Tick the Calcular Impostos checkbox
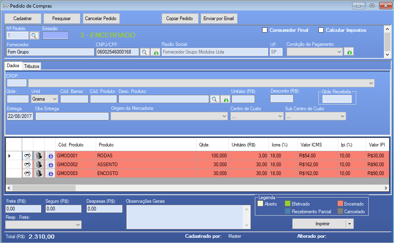 [321, 30]
